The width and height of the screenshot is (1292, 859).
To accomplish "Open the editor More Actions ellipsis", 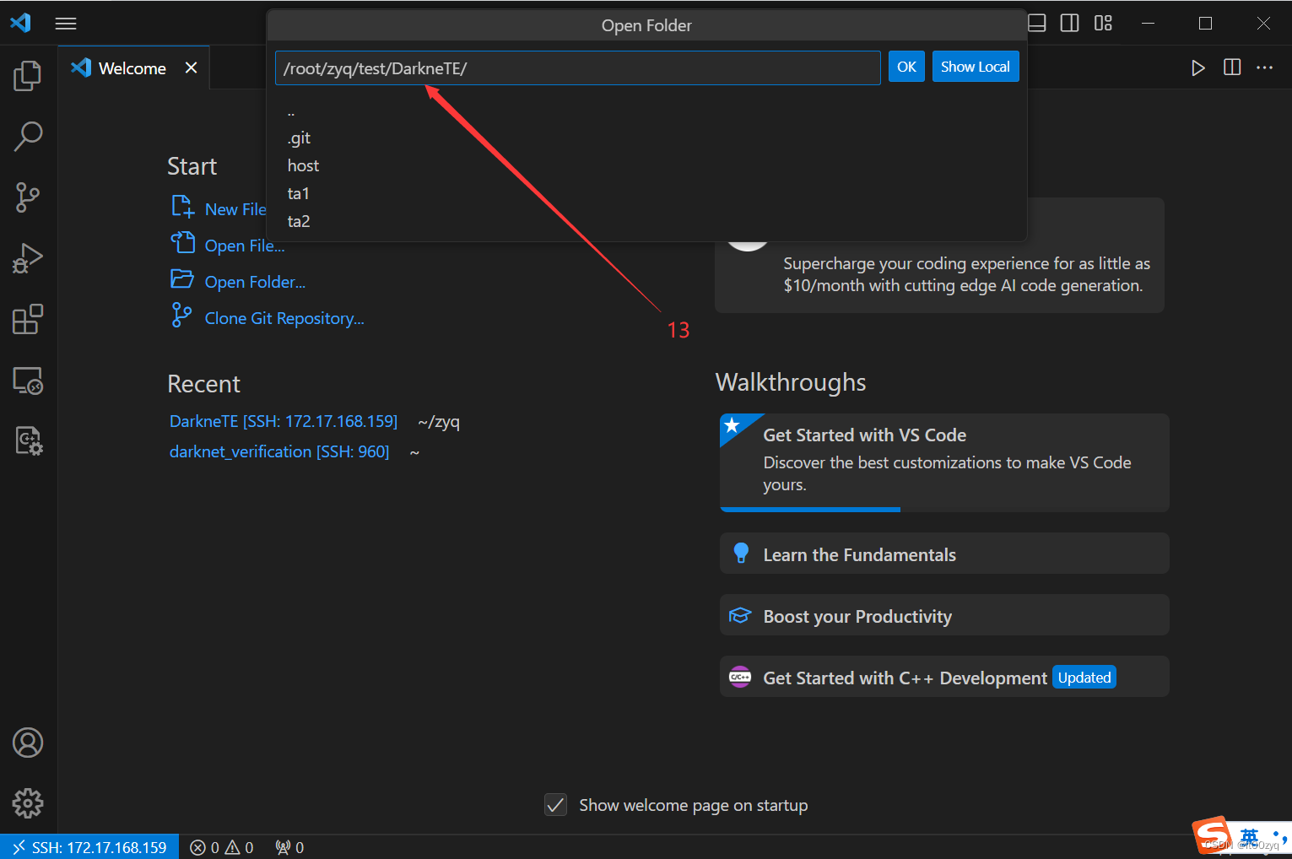I will coord(1264,68).
